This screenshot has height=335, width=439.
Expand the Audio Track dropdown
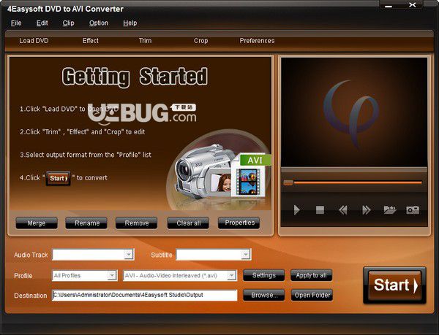coord(129,254)
